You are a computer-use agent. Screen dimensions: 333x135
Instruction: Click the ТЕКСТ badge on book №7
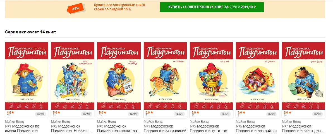[317, 114]
